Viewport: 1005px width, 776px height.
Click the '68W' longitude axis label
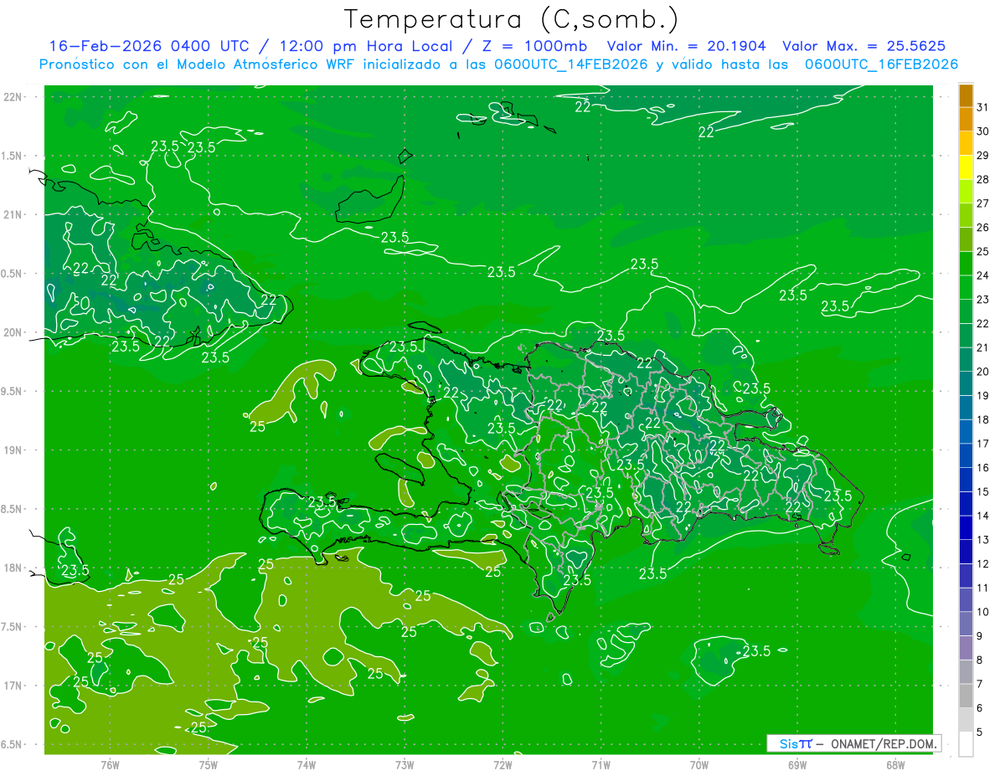[895, 765]
